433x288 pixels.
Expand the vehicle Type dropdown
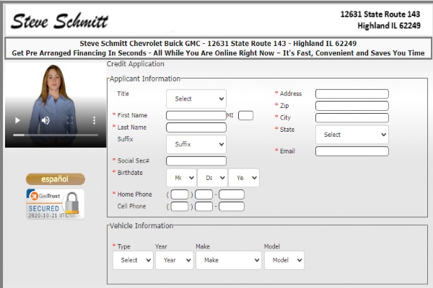(x=133, y=260)
